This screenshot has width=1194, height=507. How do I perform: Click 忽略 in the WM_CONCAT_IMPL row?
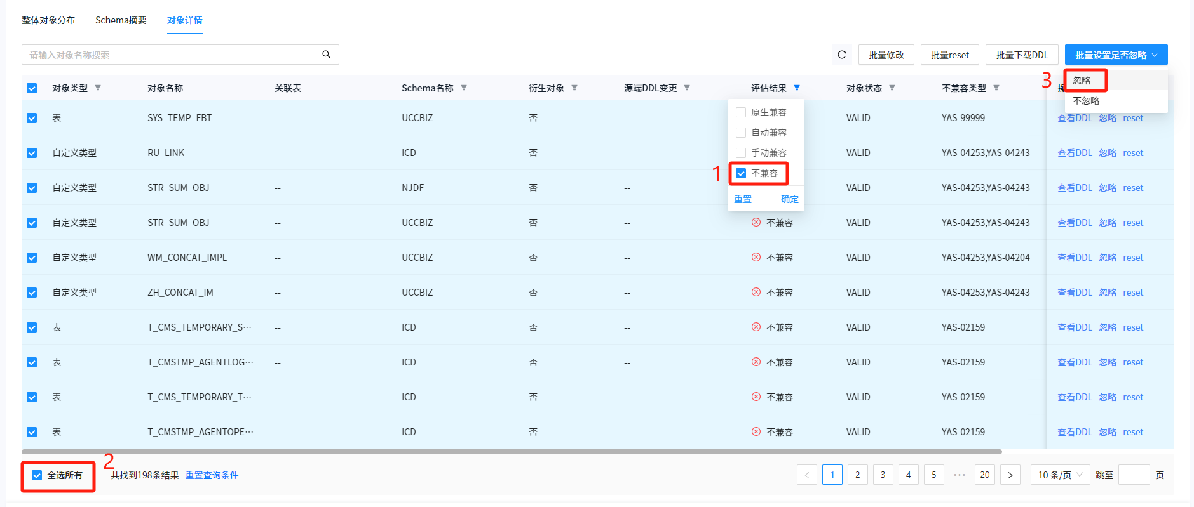[x=1108, y=258]
